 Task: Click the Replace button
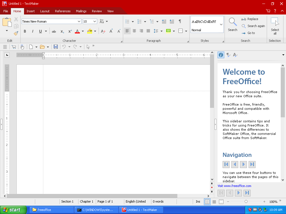tap(250, 19)
